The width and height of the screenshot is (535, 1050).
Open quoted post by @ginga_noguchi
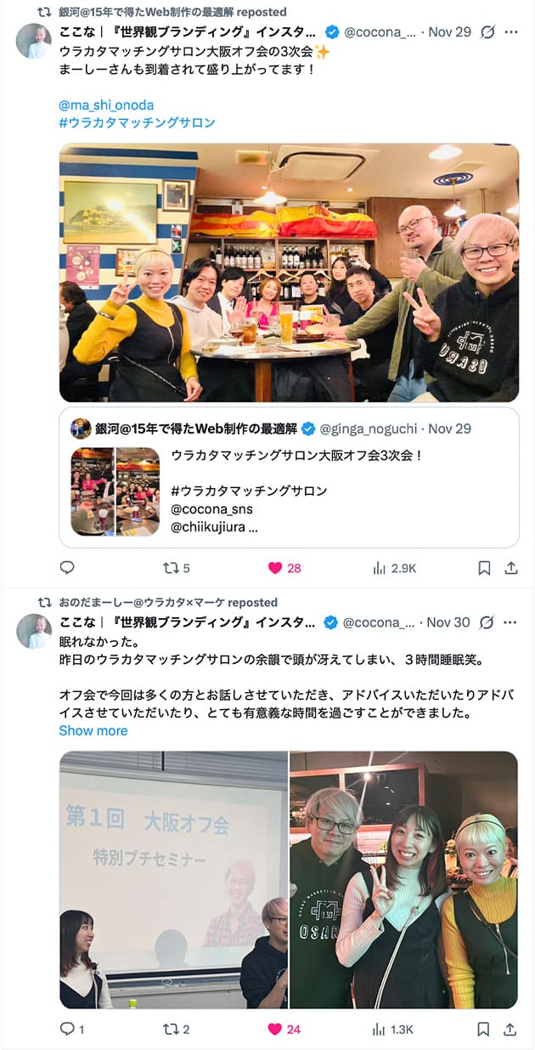click(x=289, y=478)
